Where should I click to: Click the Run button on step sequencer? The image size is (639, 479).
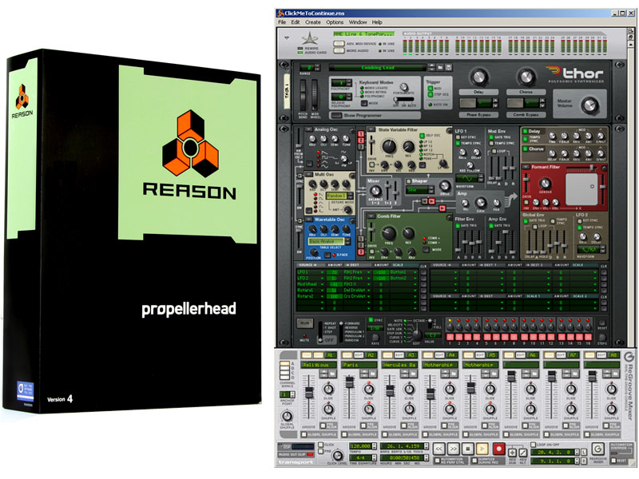click(304, 323)
